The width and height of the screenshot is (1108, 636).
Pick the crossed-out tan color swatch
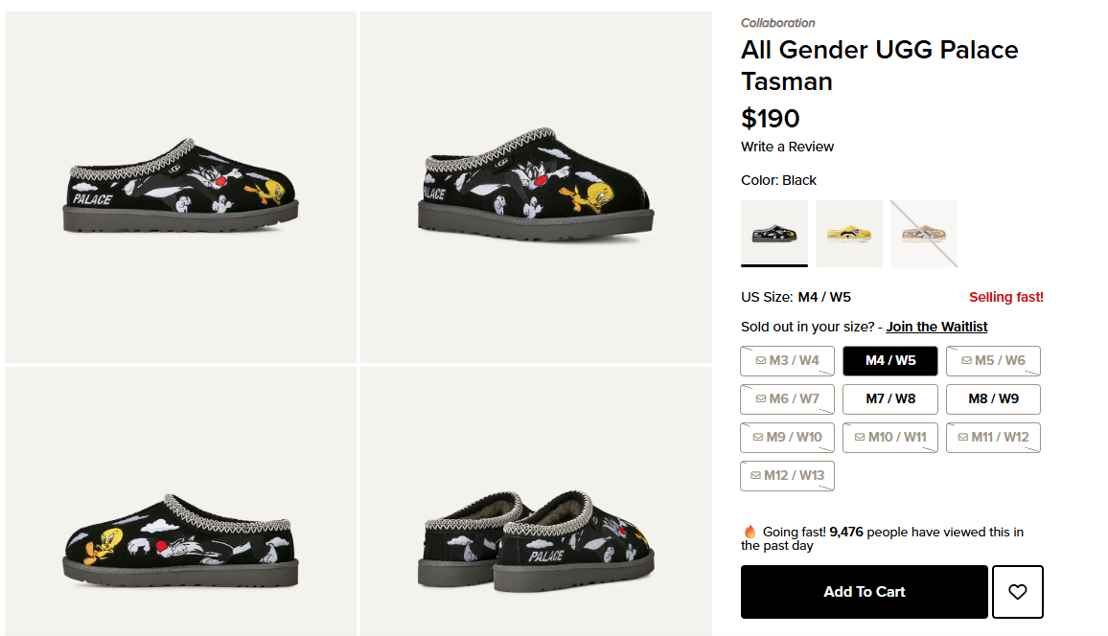[x=924, y=234]
